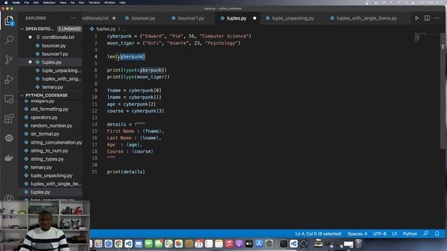447x251 pixels.
Task: Open the File menu
Action: click(27, 3)
